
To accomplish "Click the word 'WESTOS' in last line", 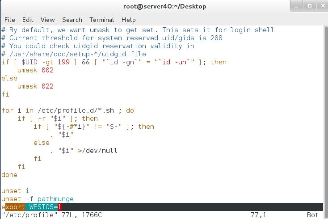I will click(x=42, y=207).
